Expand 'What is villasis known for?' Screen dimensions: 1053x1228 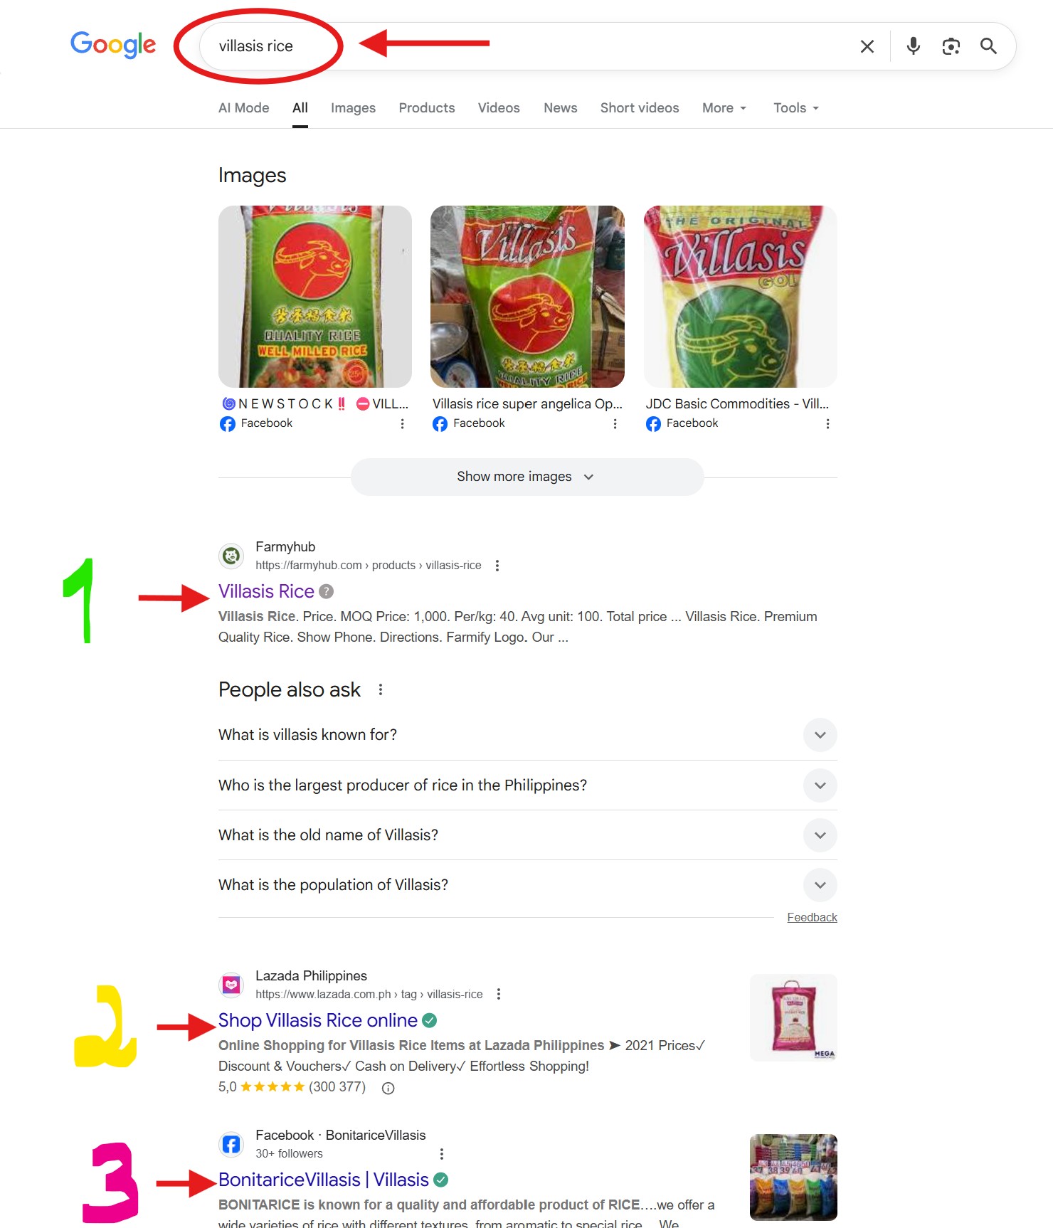pyautogui.click(x=527, y=735)
